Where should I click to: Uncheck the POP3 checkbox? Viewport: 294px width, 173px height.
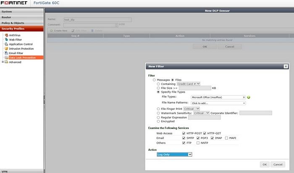(198, 138)
